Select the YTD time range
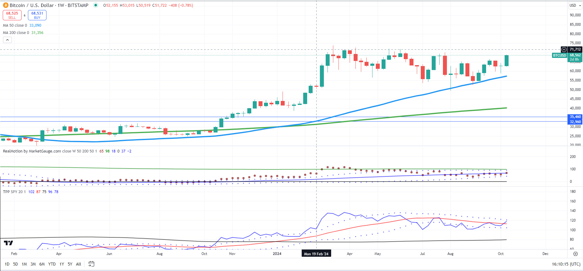583x271 pixels. (x=52, y=264)
